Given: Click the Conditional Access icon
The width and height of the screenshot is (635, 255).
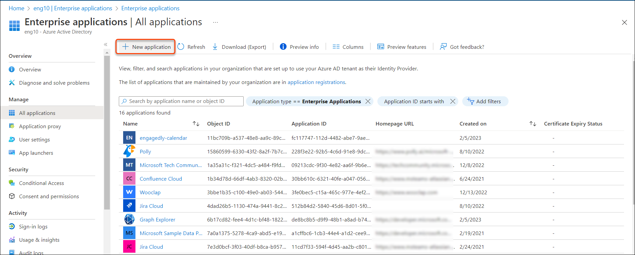Looking at the screenshot, I should pyautogui.click(x=12, y=183).
